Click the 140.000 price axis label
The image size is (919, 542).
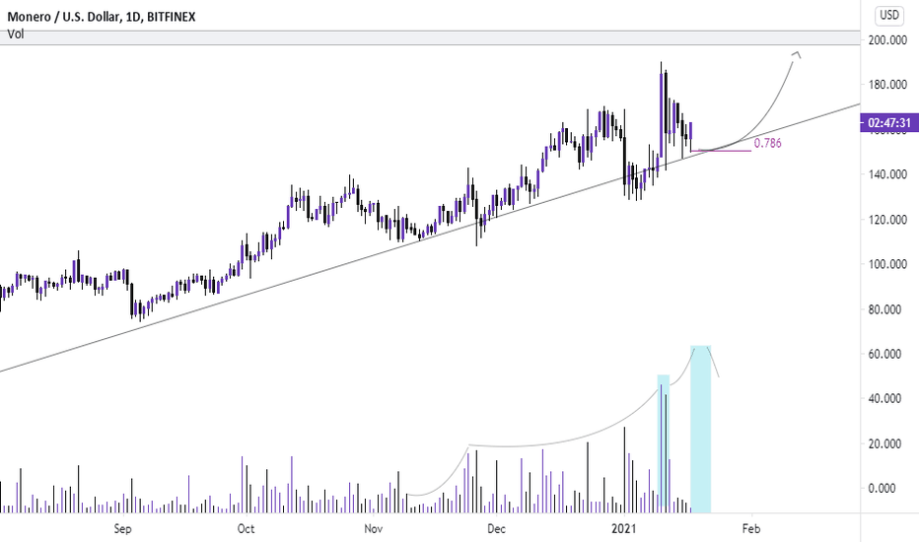[x=887, y=174]
